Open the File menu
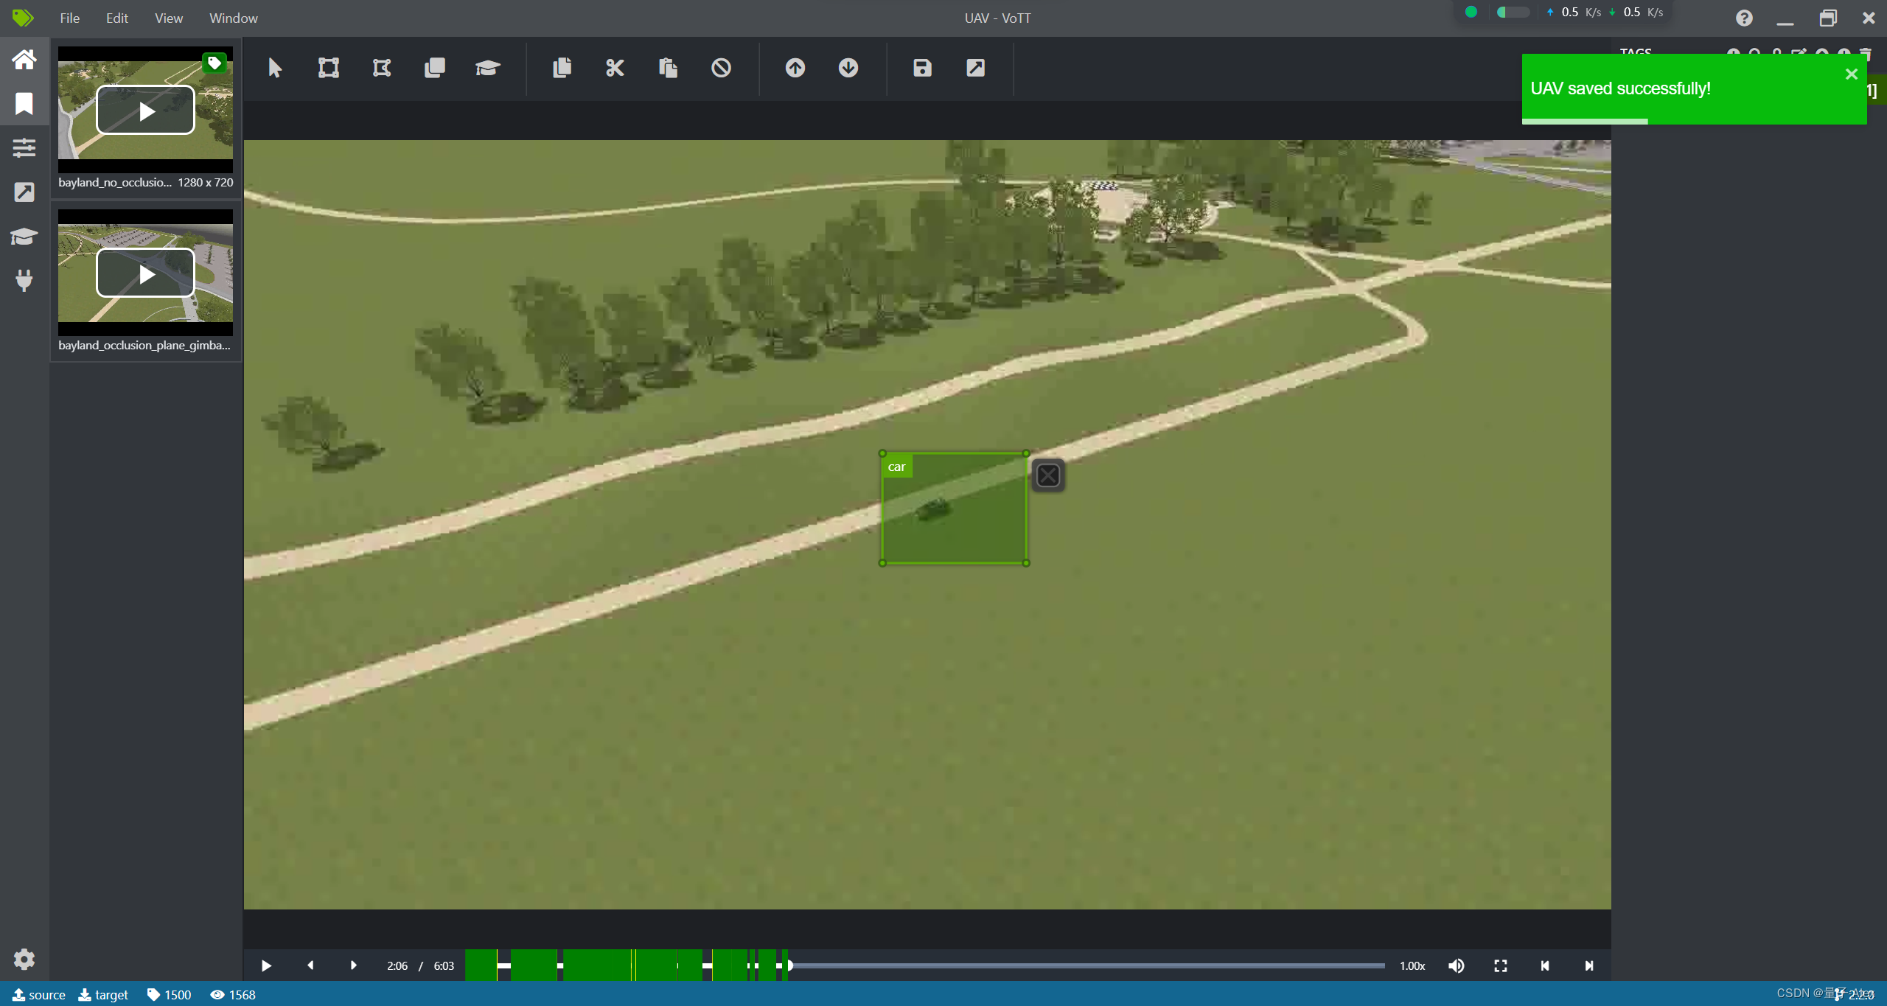 pos(69,18)
